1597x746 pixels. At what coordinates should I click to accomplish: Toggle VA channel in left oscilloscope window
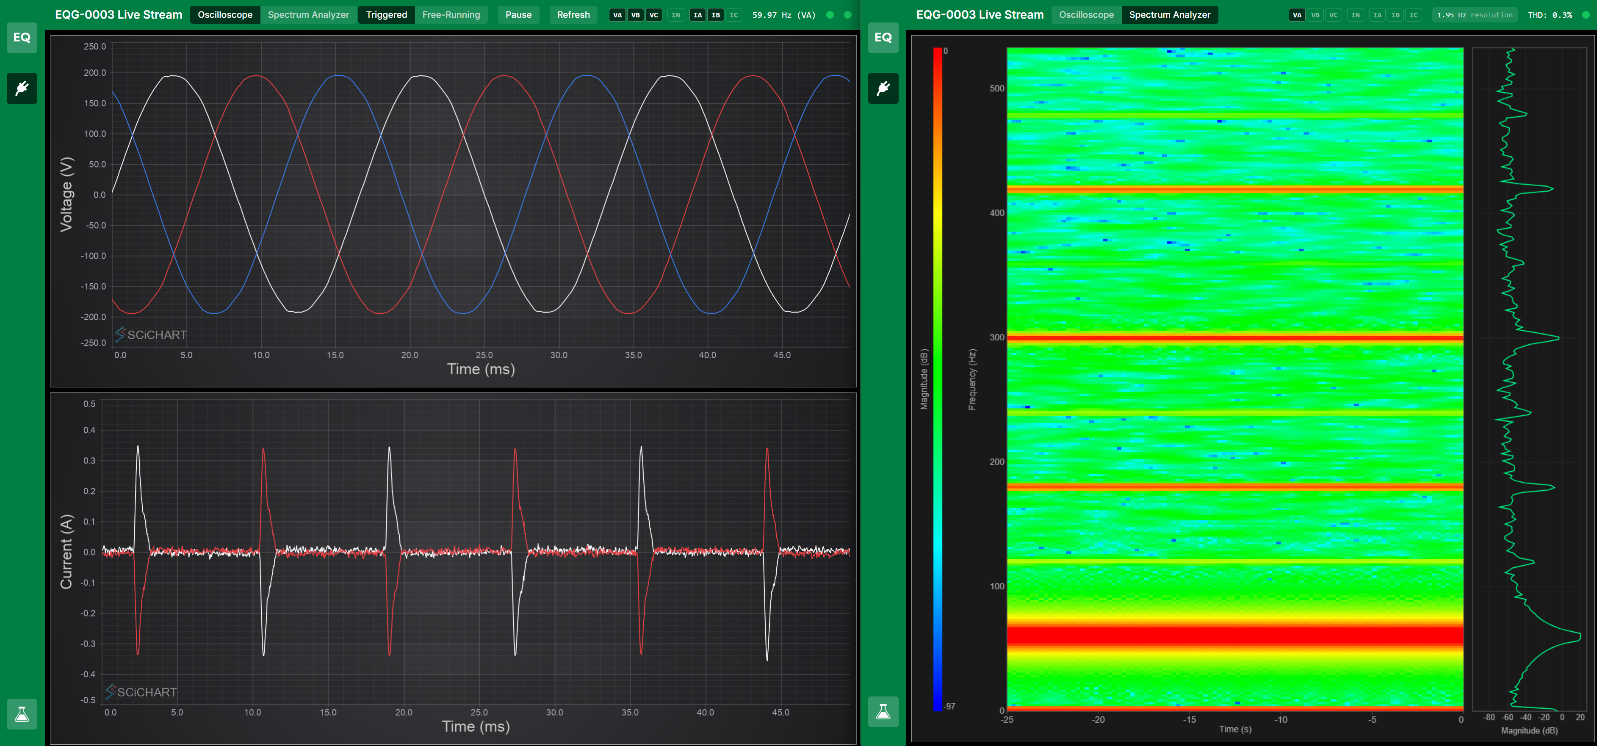pos(617,15)
